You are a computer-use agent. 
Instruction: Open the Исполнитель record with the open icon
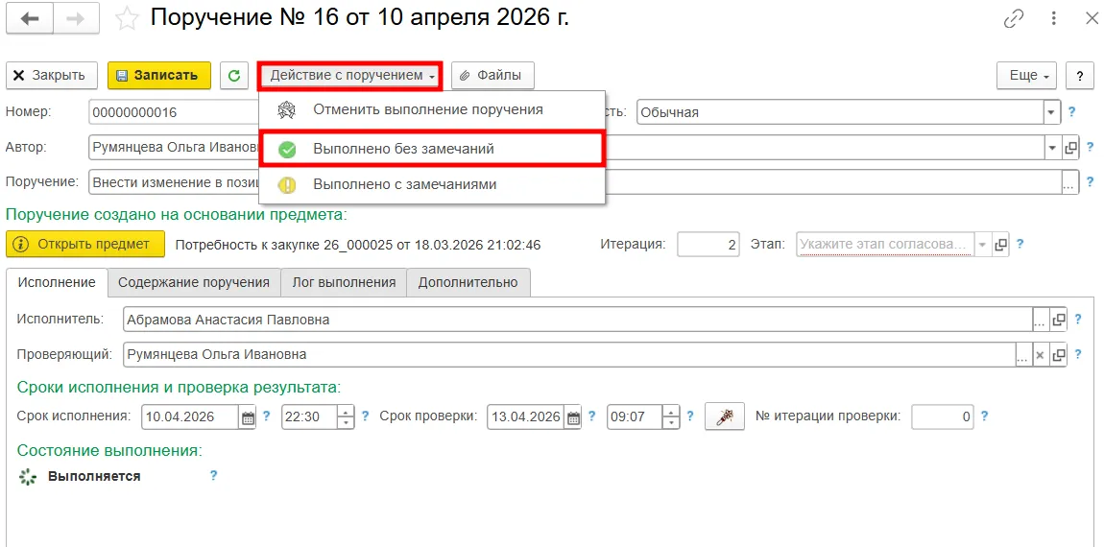(x=1058, y=320)
